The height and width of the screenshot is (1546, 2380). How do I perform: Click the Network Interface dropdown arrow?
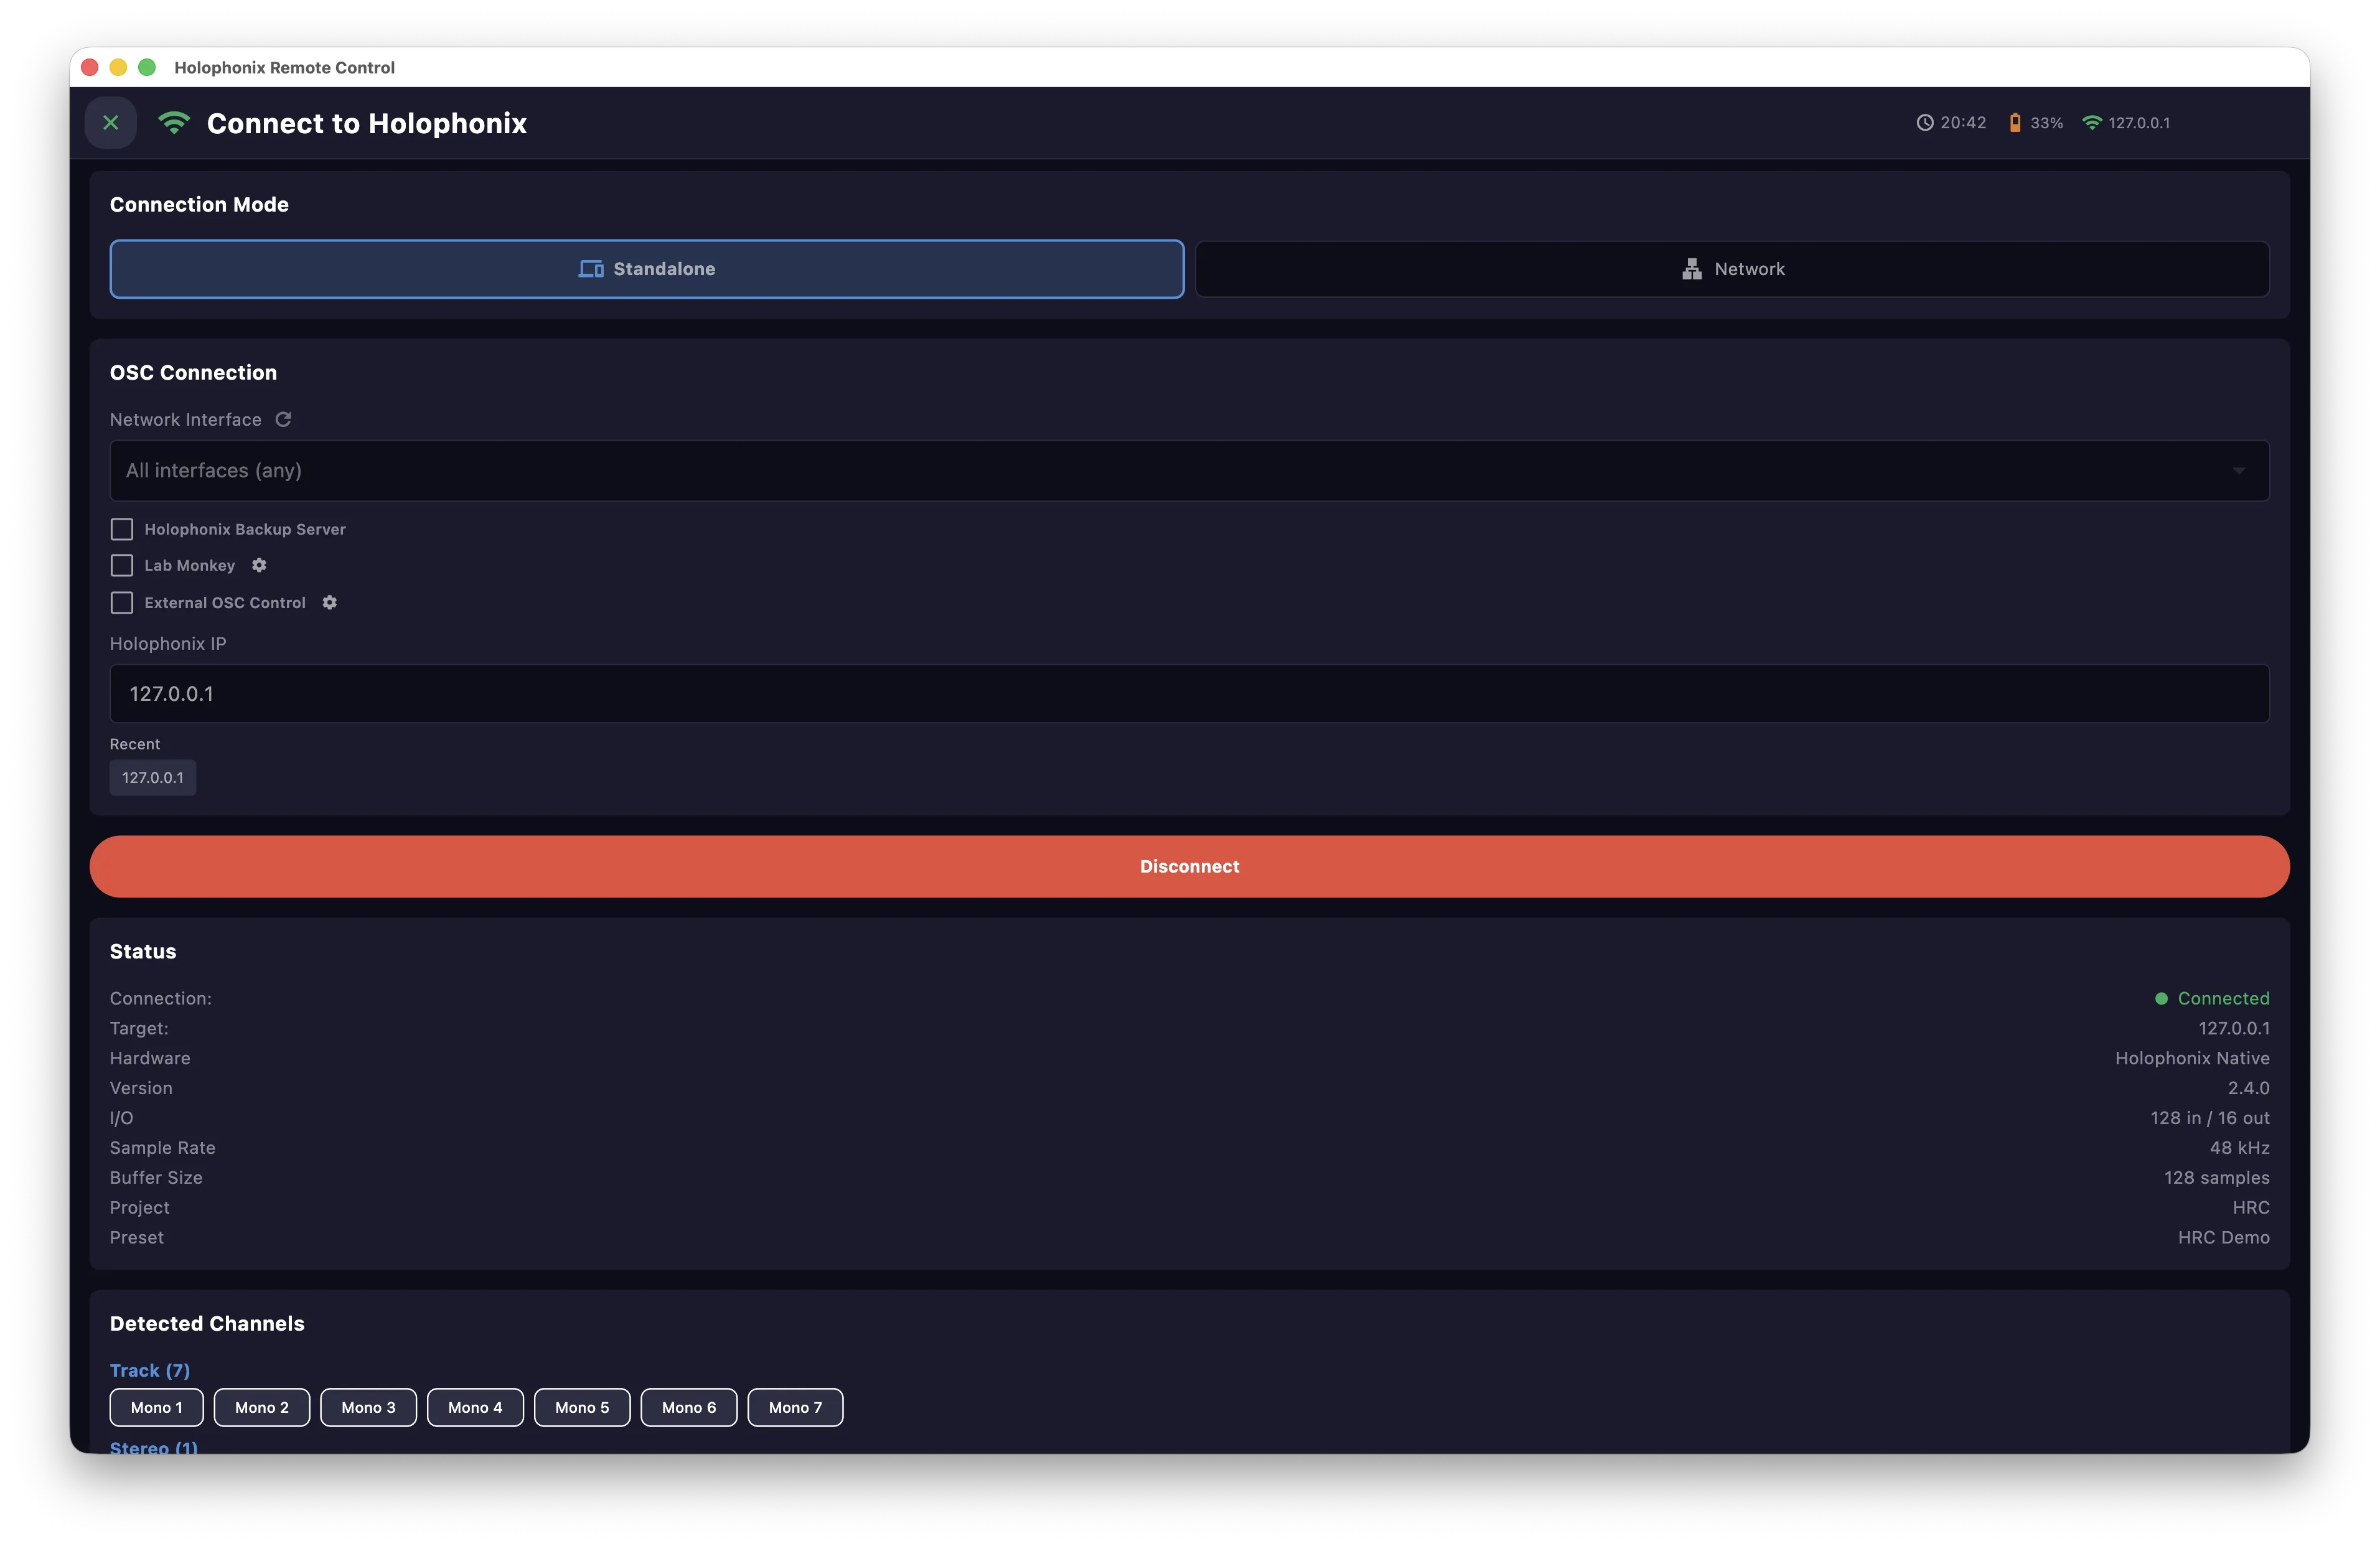2239,470
